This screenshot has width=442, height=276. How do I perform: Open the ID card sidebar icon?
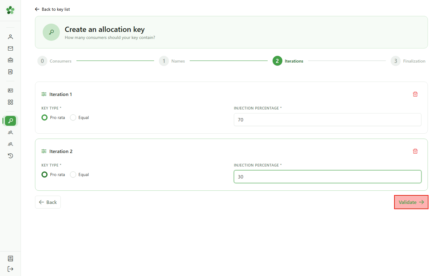click(x=10, y=90)
